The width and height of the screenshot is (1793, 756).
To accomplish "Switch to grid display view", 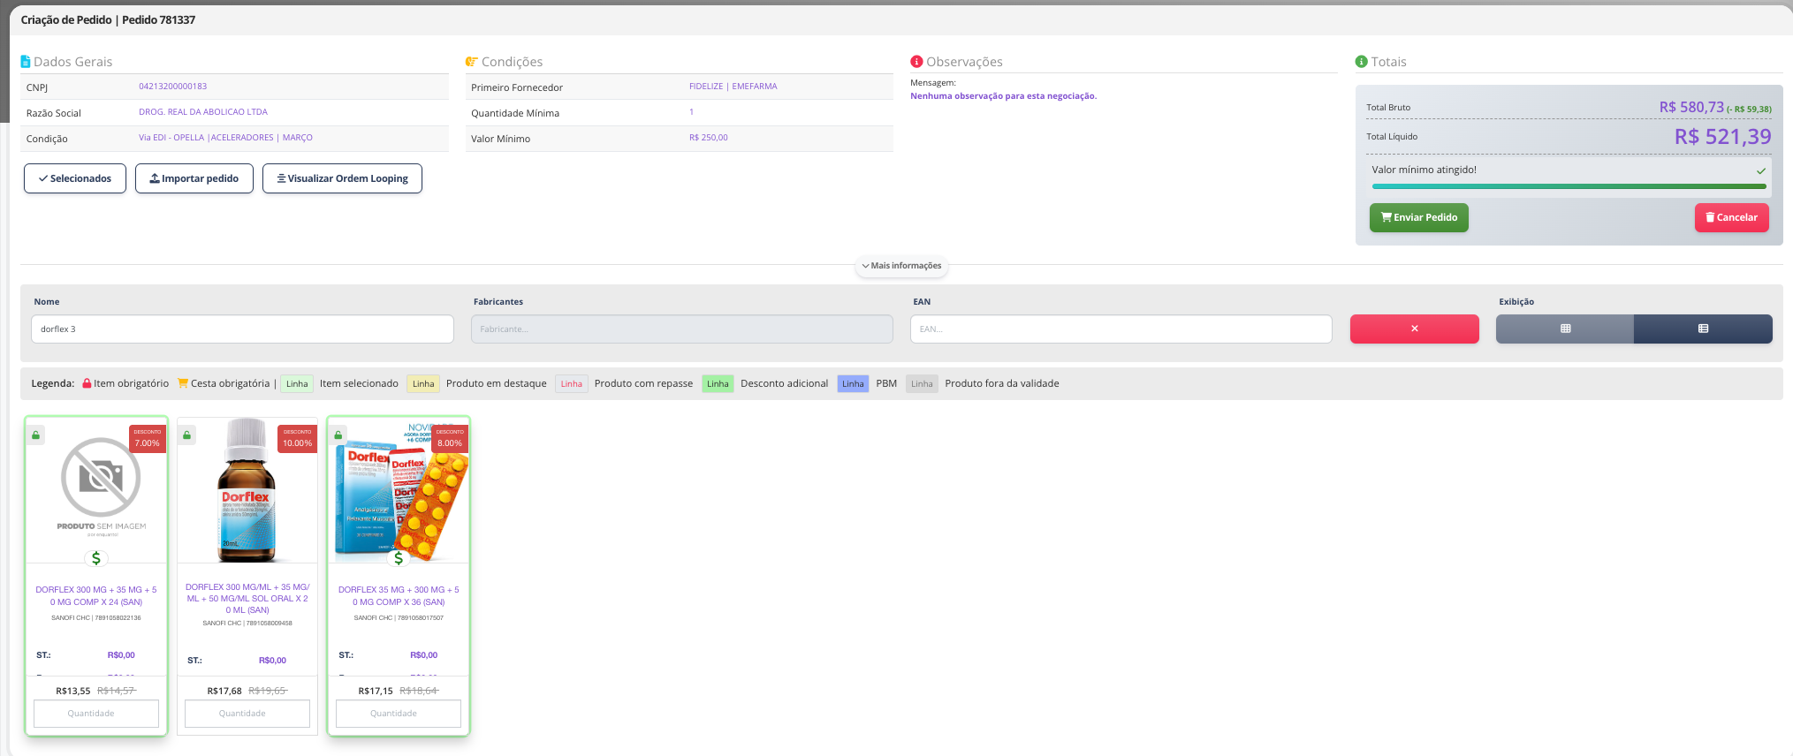I will [x=1565, y=329].
